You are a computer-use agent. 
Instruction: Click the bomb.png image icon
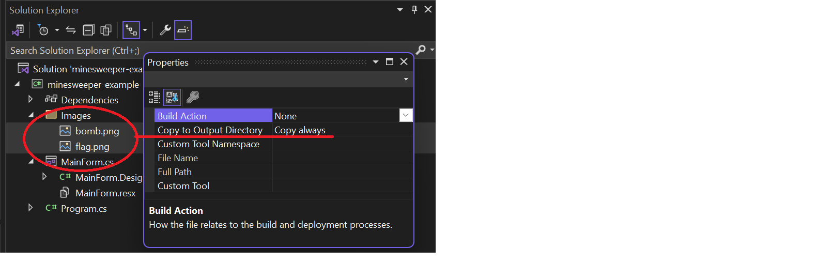[65, 130]
